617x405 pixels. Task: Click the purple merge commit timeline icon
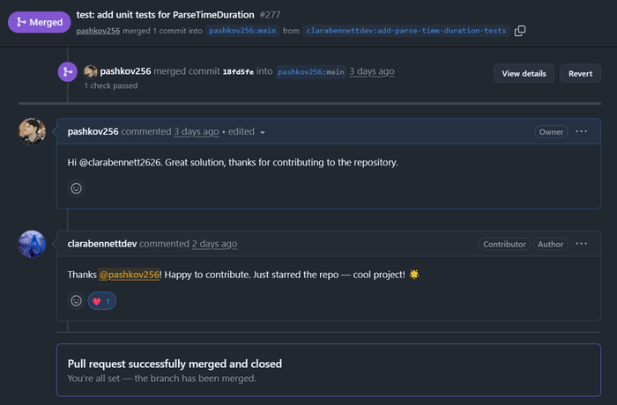[x=66, y=73]
